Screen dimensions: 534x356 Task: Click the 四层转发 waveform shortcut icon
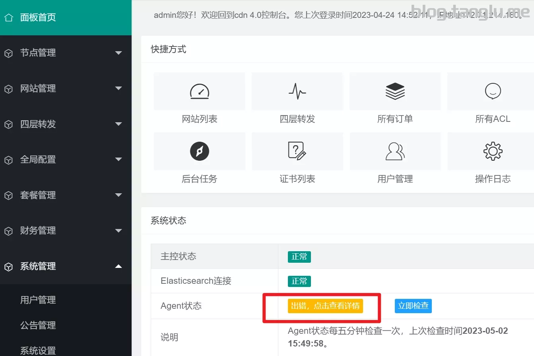[297, 91]
